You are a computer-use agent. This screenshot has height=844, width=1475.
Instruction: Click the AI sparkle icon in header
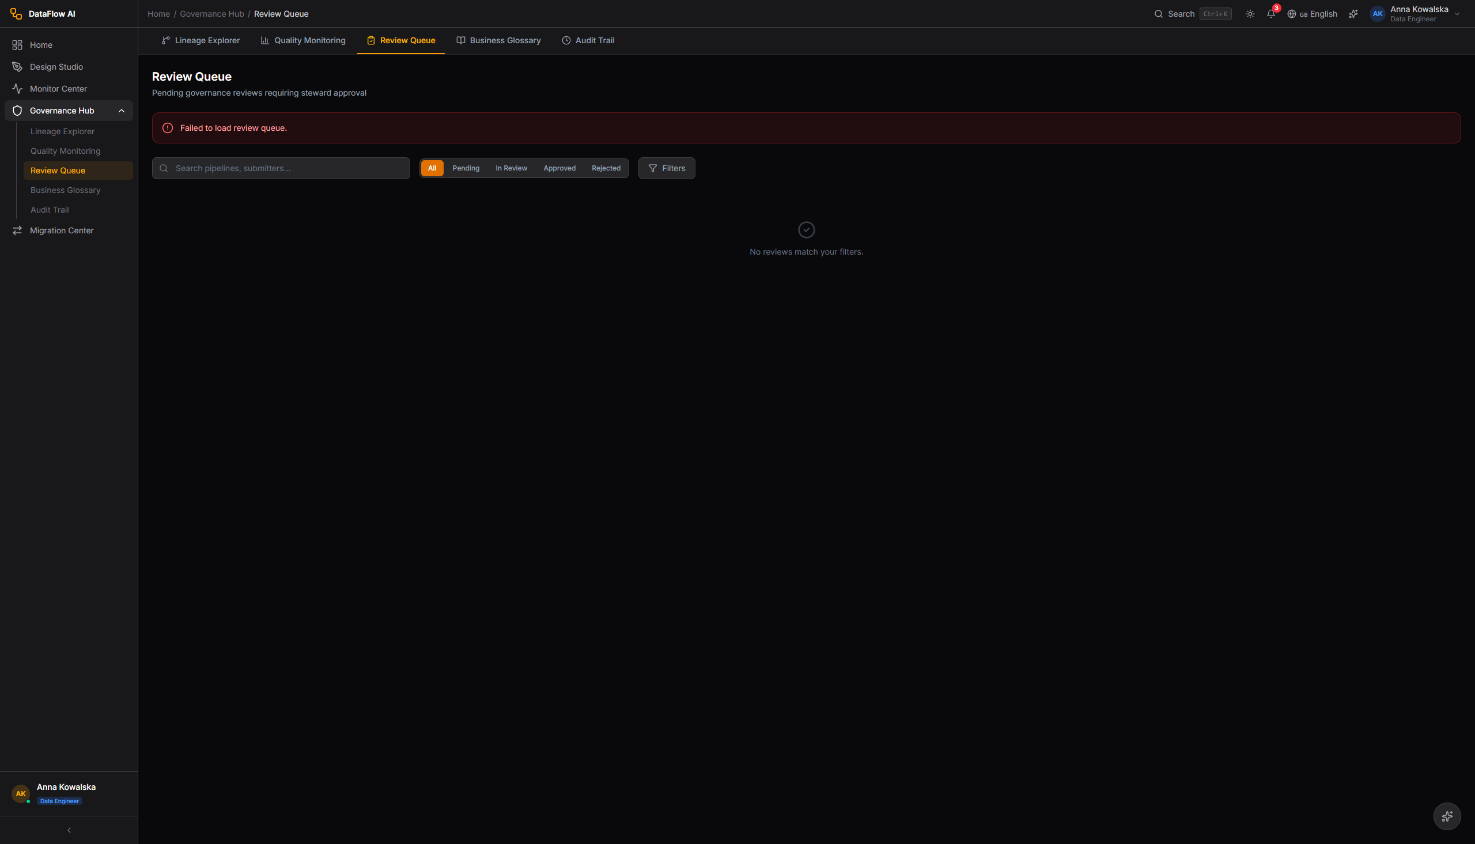pyautogui.click(x=1353, y=14)
